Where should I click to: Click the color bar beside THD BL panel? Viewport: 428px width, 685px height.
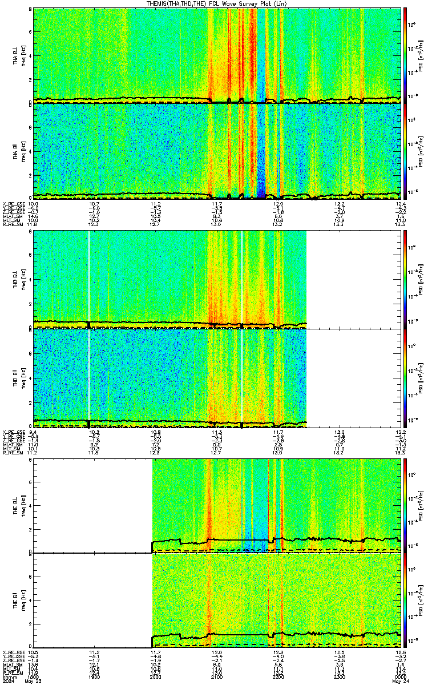point(406,279)
